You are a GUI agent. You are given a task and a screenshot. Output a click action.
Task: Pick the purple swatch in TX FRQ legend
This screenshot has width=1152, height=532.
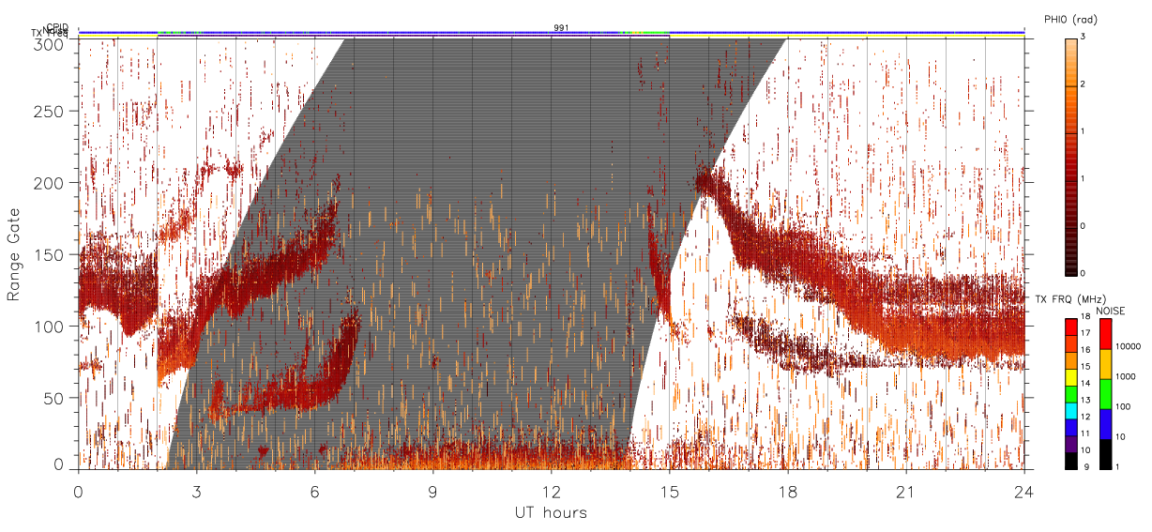tap(1070, 445)
